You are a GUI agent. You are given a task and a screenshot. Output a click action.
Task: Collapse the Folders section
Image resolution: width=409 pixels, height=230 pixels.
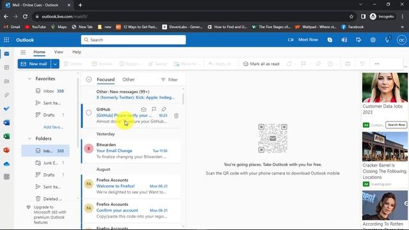tap(30, 139)
